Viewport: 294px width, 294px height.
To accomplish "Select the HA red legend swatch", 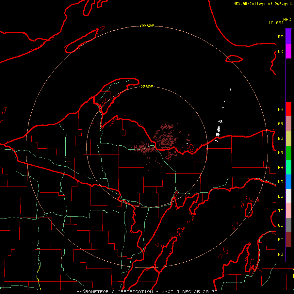I will coord(288,109).
